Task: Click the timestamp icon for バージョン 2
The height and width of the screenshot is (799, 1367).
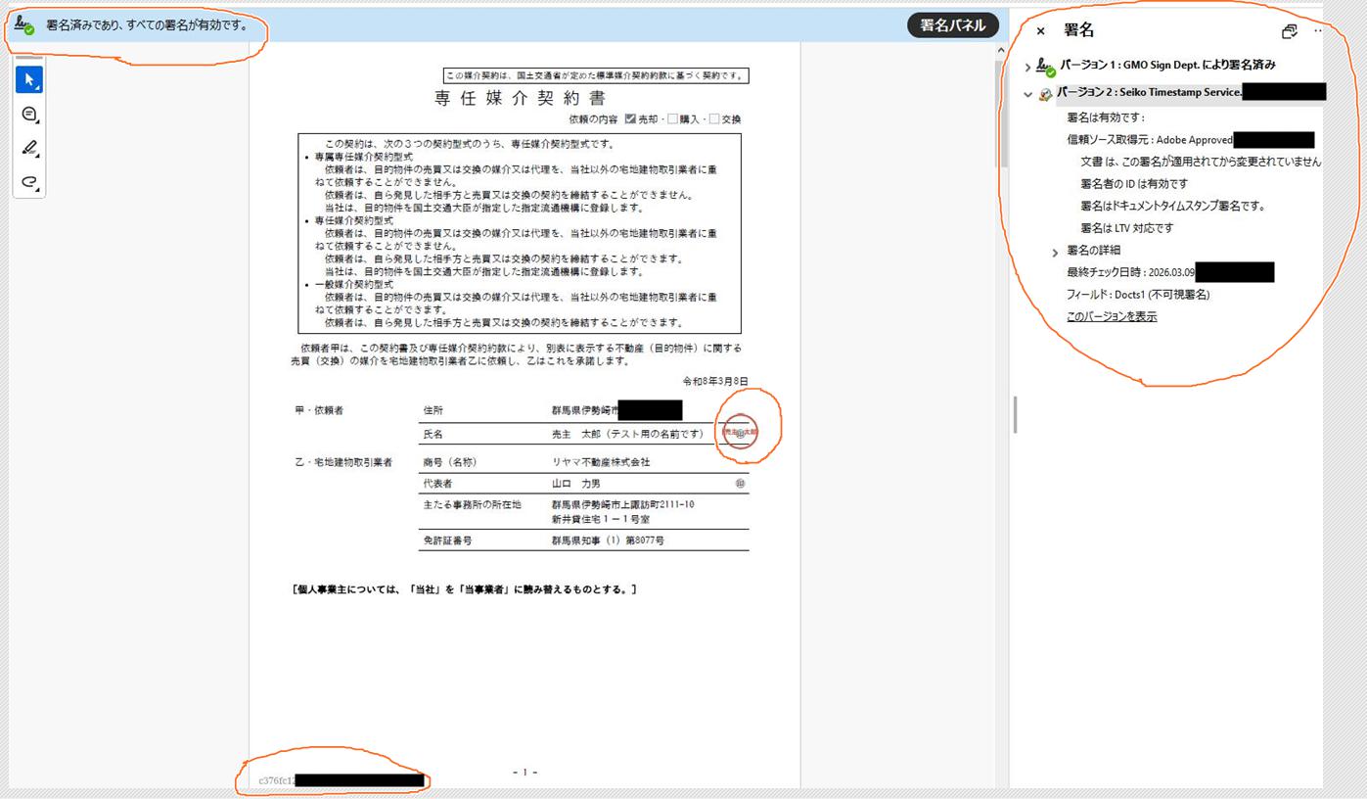Action: 1045,94
